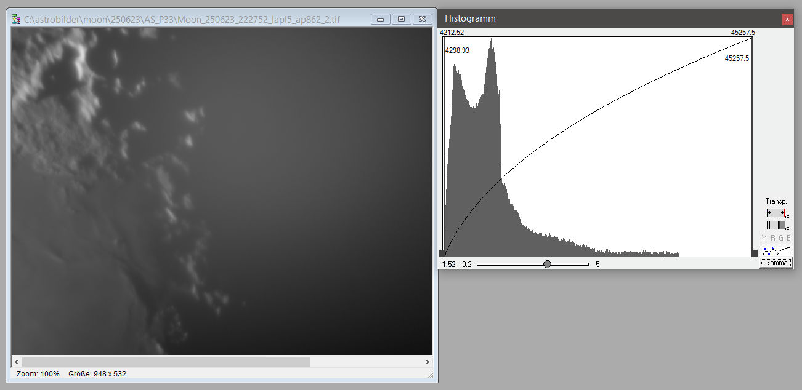Click the horizontal scrollbar thumb in image window
The height and width of the screenshot is (390, 802).
[x=166, y=362]
